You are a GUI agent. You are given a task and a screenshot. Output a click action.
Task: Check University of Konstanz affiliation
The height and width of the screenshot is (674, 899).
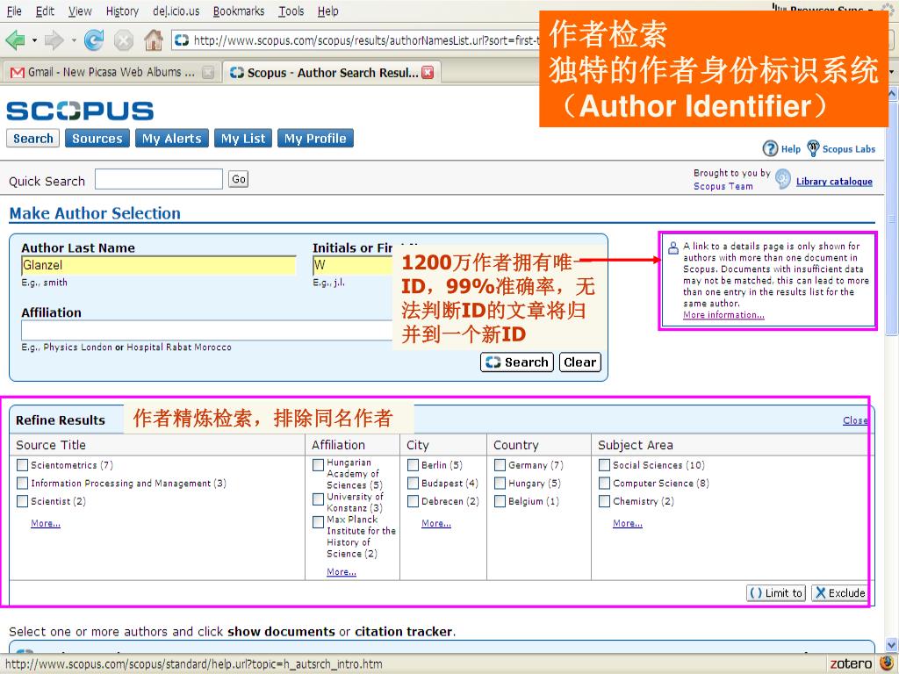318,499
